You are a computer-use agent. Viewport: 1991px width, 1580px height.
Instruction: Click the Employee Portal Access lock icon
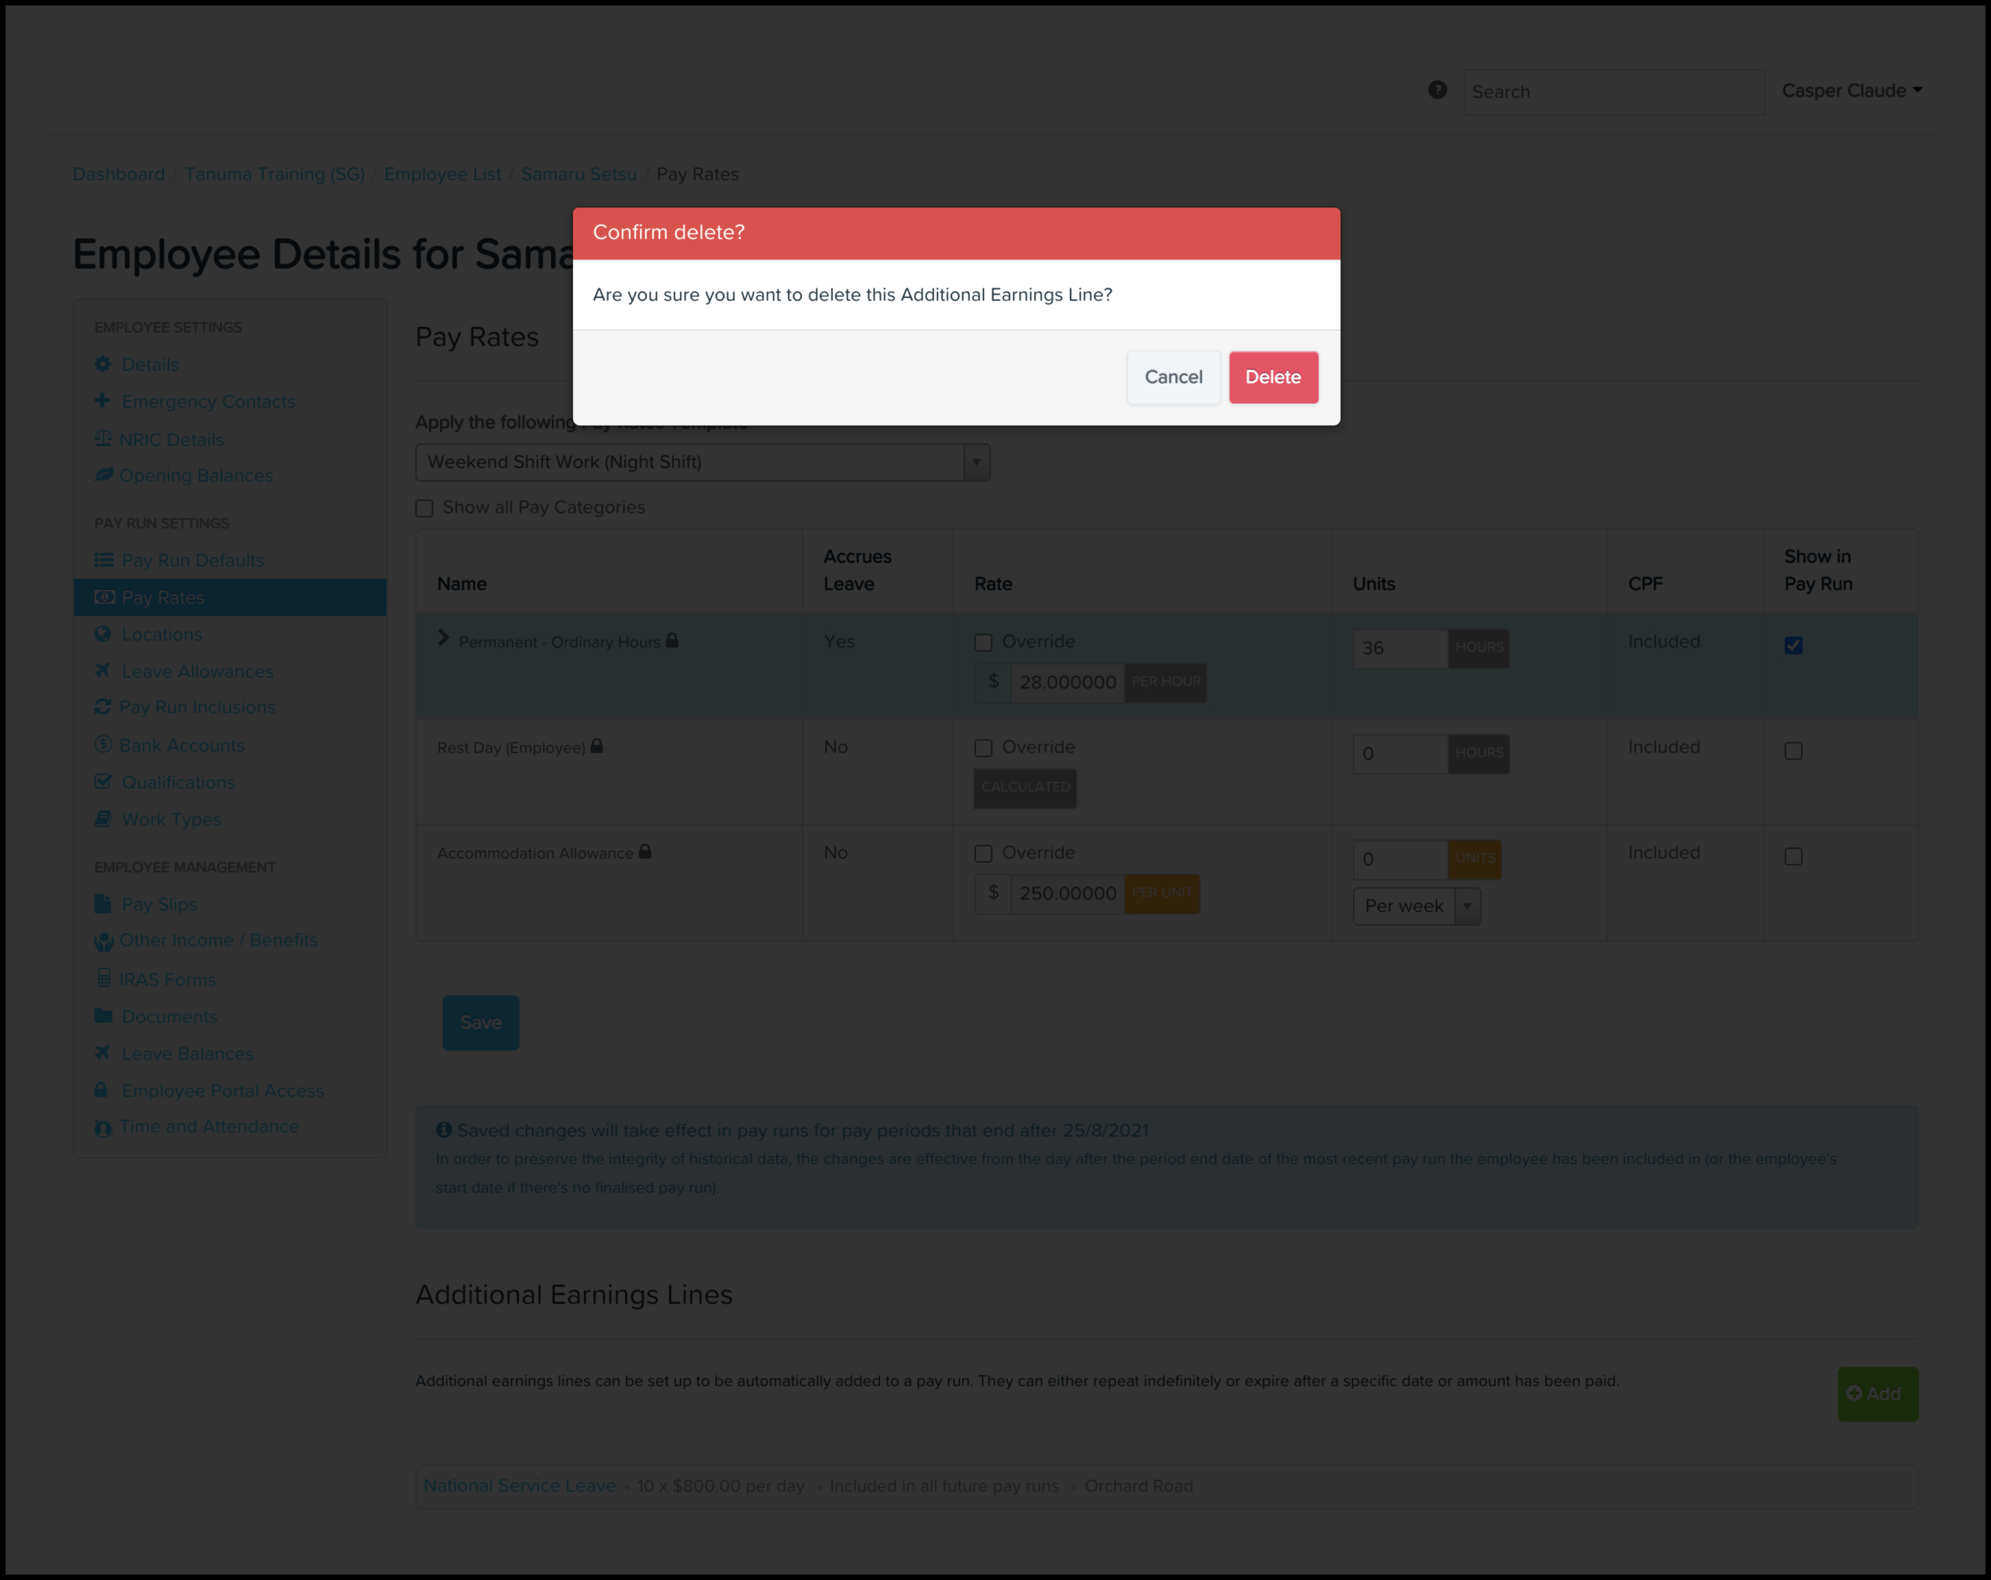click(101, 1091)
